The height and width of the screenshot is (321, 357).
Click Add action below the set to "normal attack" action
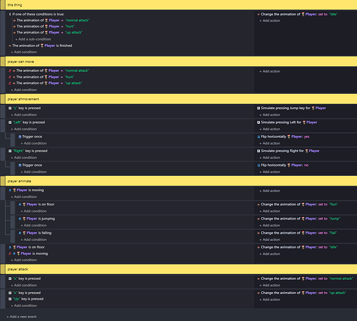pos(270,285)
